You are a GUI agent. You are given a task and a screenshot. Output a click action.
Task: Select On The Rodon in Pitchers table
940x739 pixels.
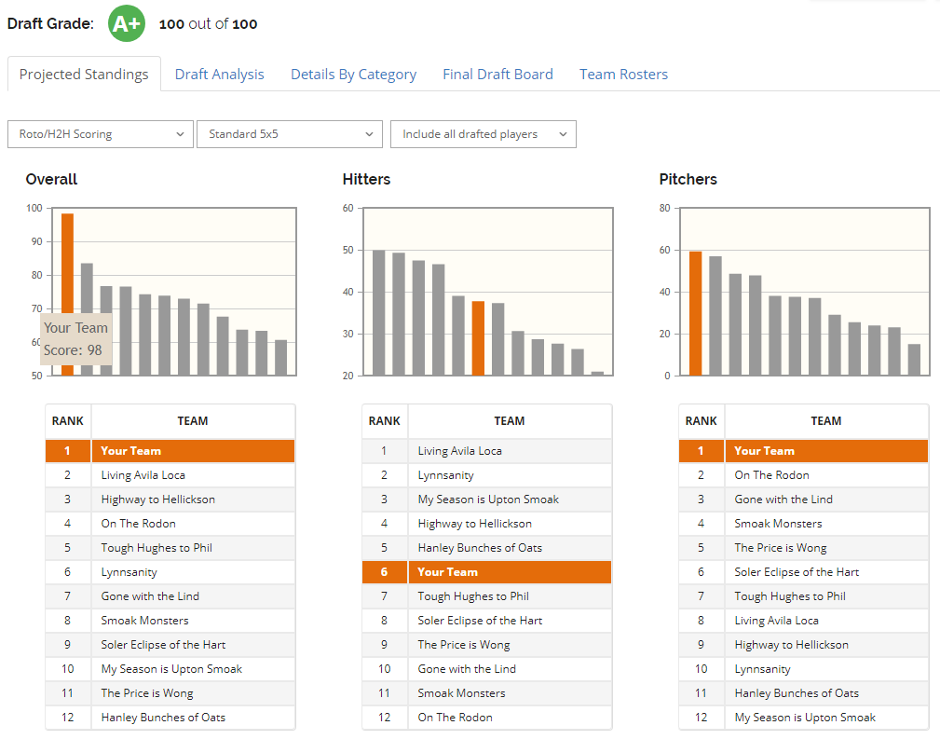tap(771, 475)
